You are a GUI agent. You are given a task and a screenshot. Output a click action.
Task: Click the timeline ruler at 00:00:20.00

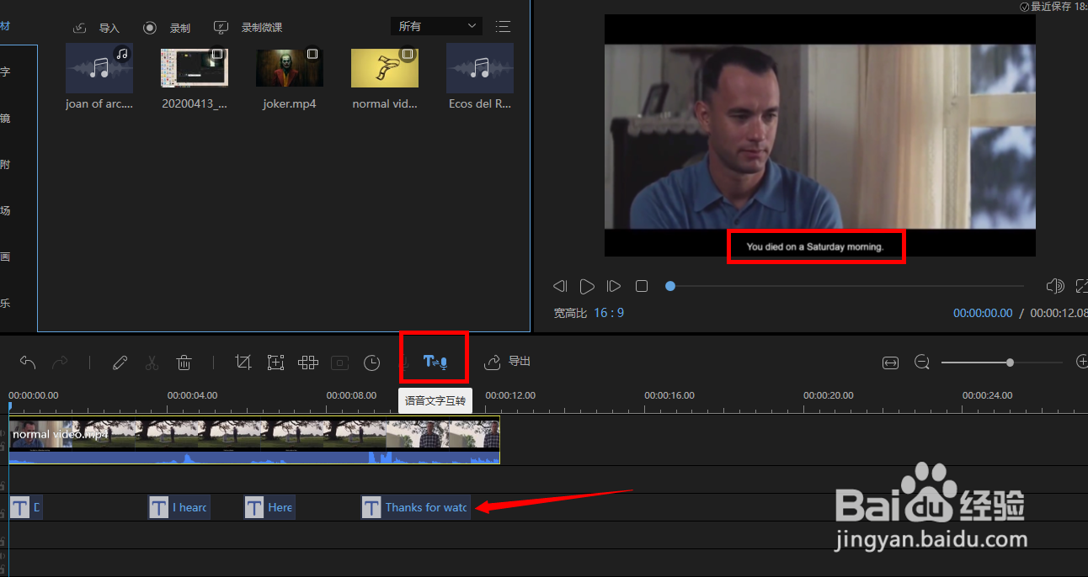point(829,395)
